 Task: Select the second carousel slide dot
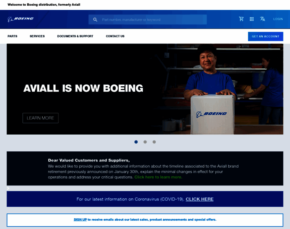(x=145, y=142)
